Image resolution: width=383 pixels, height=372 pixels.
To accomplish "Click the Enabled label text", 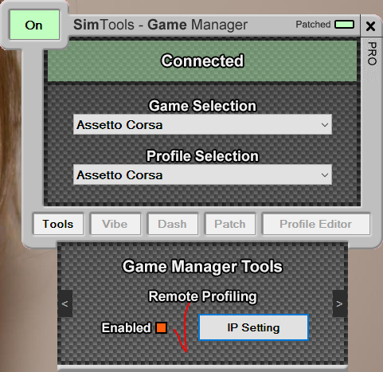I will [126, 327].
